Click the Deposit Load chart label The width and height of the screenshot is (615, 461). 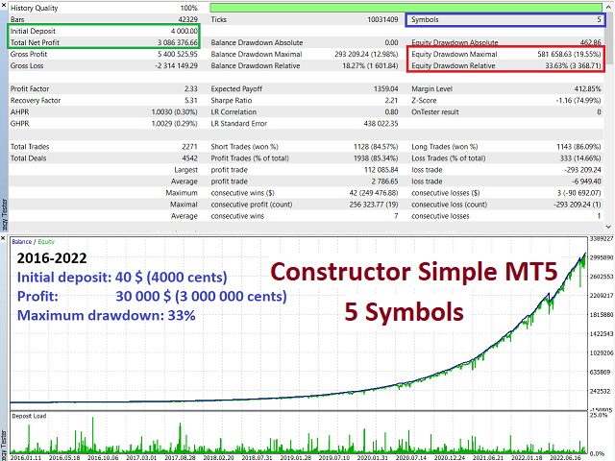click(x=29, y=416)
